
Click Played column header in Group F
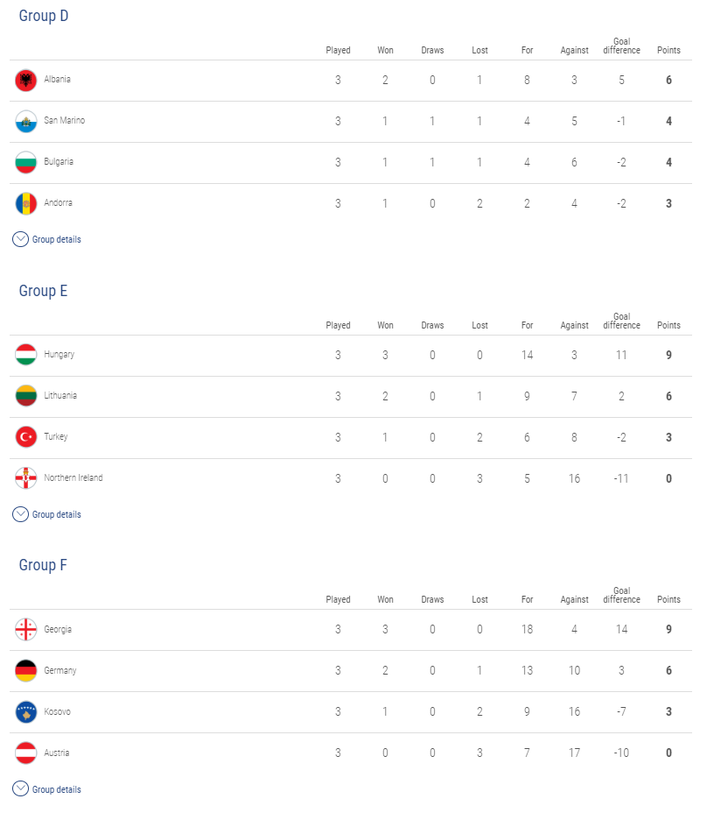click(338, 599)
